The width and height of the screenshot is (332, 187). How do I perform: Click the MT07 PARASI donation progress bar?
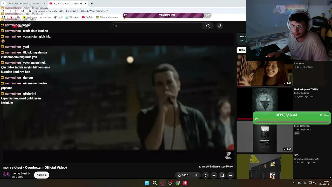(292, 118)
